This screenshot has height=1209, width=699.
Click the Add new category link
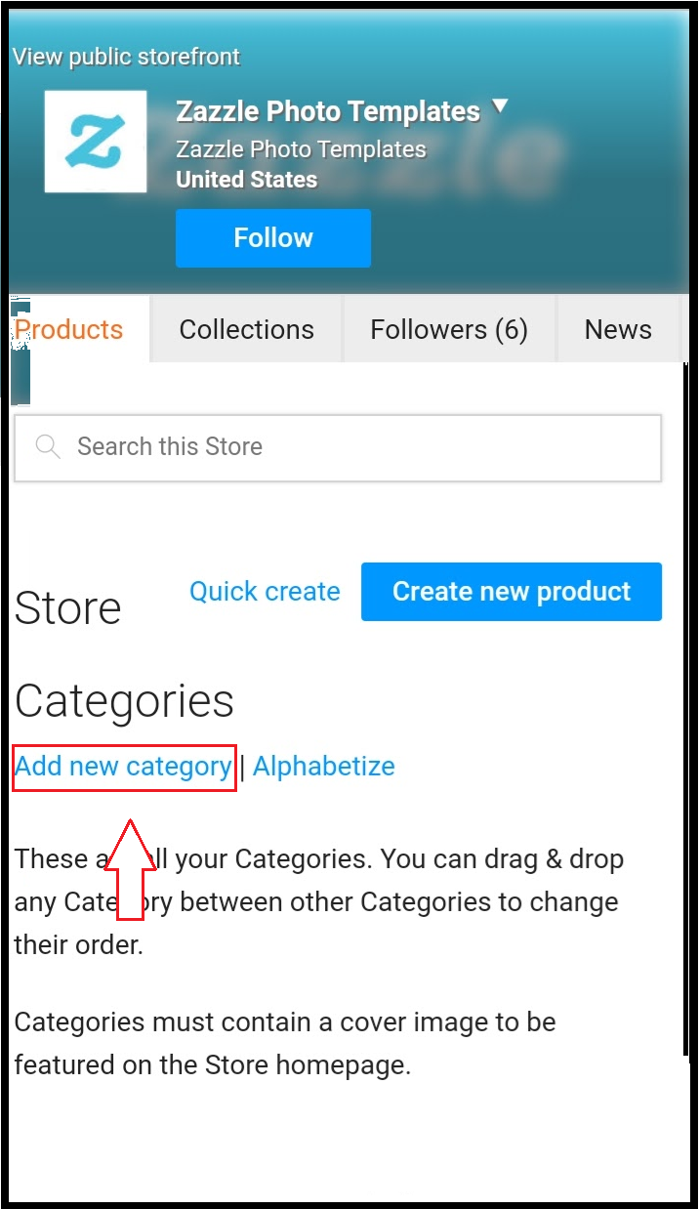[123, 767]
